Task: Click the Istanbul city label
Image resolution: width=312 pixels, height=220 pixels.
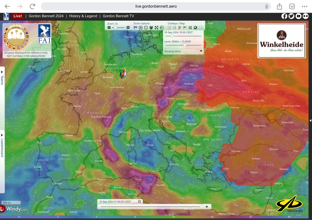Action: [236, 151]
